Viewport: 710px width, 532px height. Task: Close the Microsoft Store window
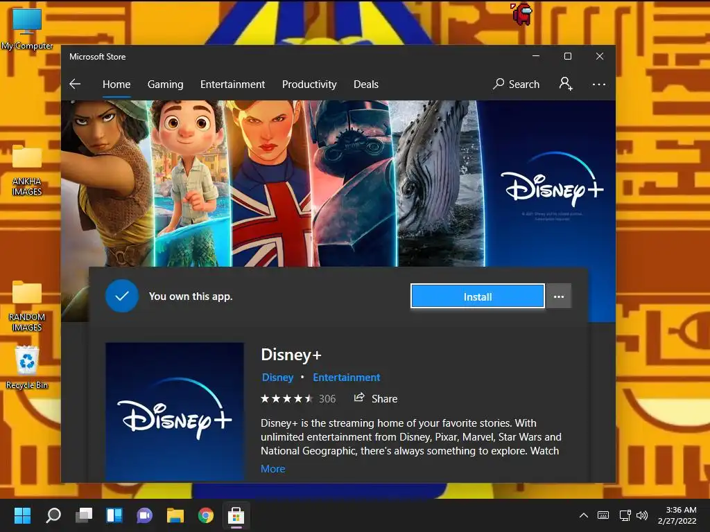(x=600, y=56)
